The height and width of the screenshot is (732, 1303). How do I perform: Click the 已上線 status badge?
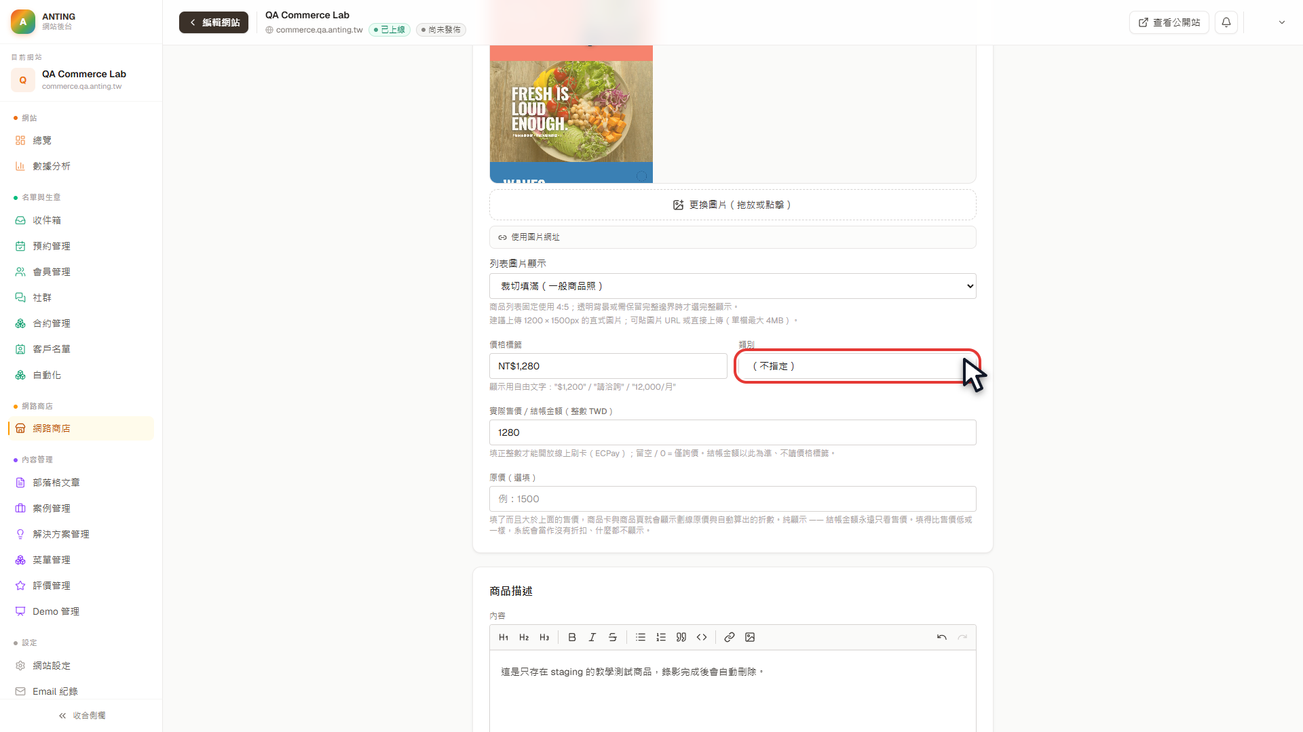click(x=390, y=30)
